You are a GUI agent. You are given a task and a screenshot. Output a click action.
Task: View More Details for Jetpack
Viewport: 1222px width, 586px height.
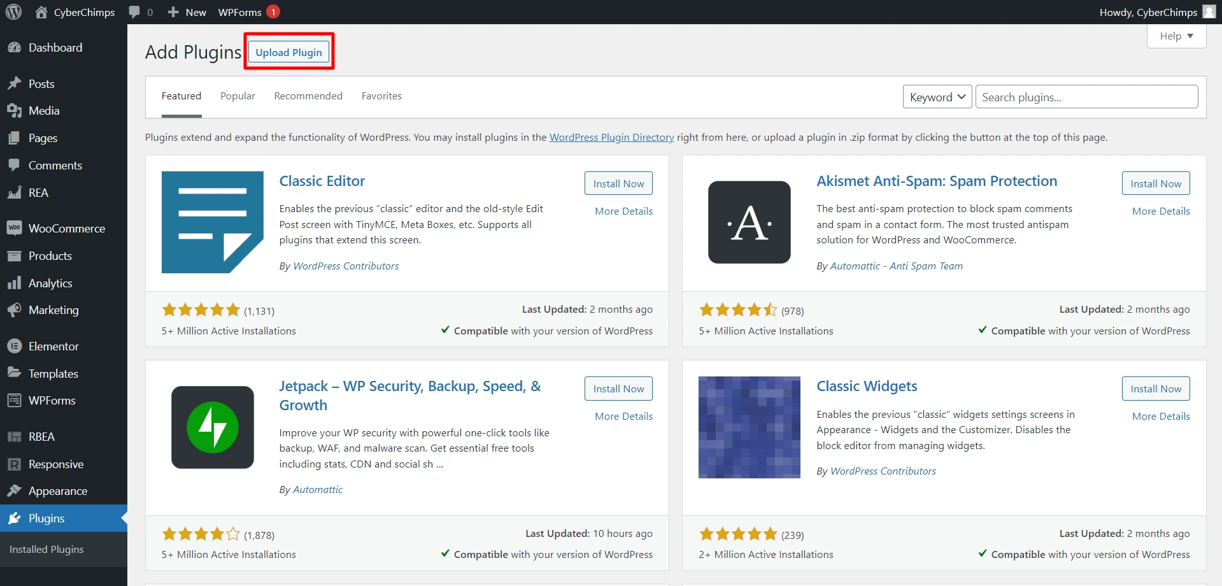[x=623, y=416]
